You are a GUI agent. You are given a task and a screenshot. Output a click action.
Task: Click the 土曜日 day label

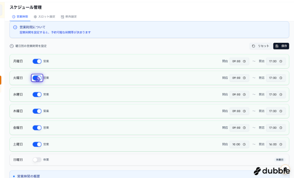pos(18,144)
